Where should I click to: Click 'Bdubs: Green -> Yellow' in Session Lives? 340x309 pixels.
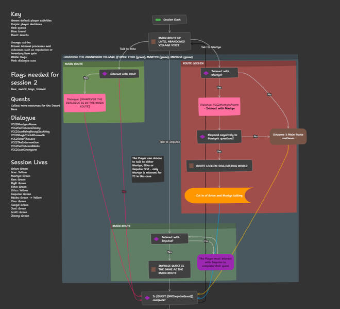tap(26, 198)
